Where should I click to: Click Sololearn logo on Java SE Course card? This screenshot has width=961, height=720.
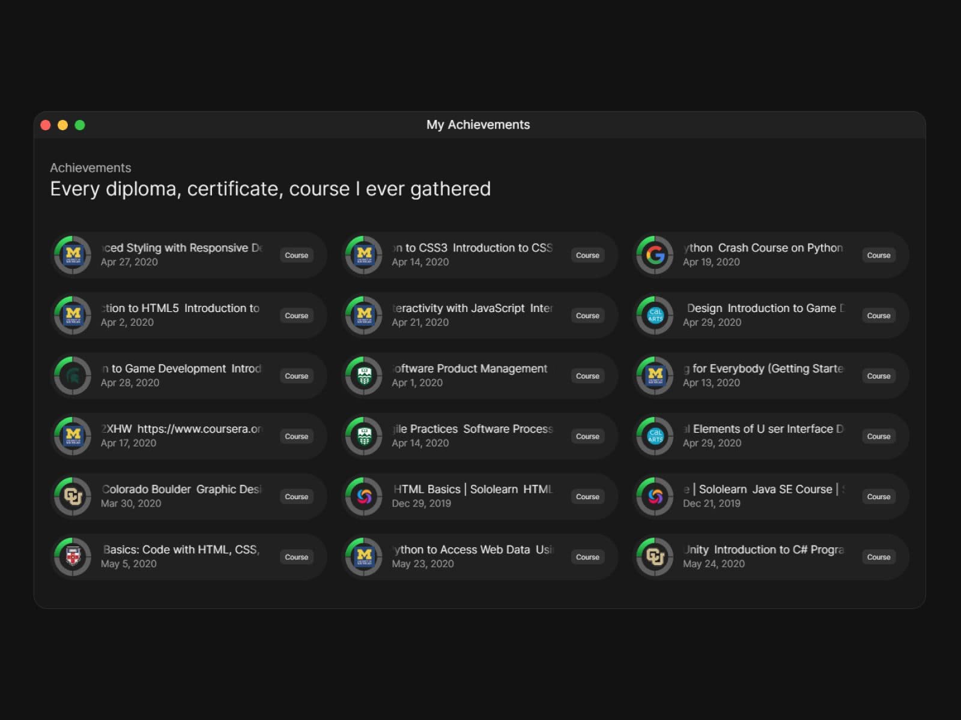click(655, 497)
